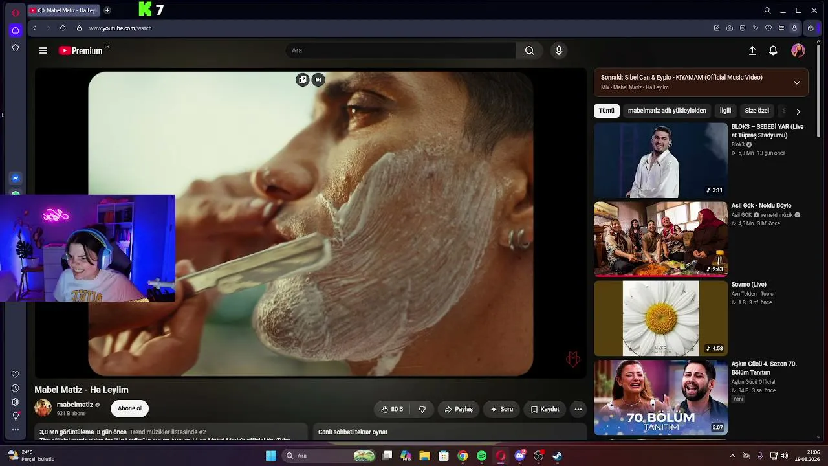Dislike the Ha Leylim video
Viewport: 828px width, 466px height.
point(422,409)
